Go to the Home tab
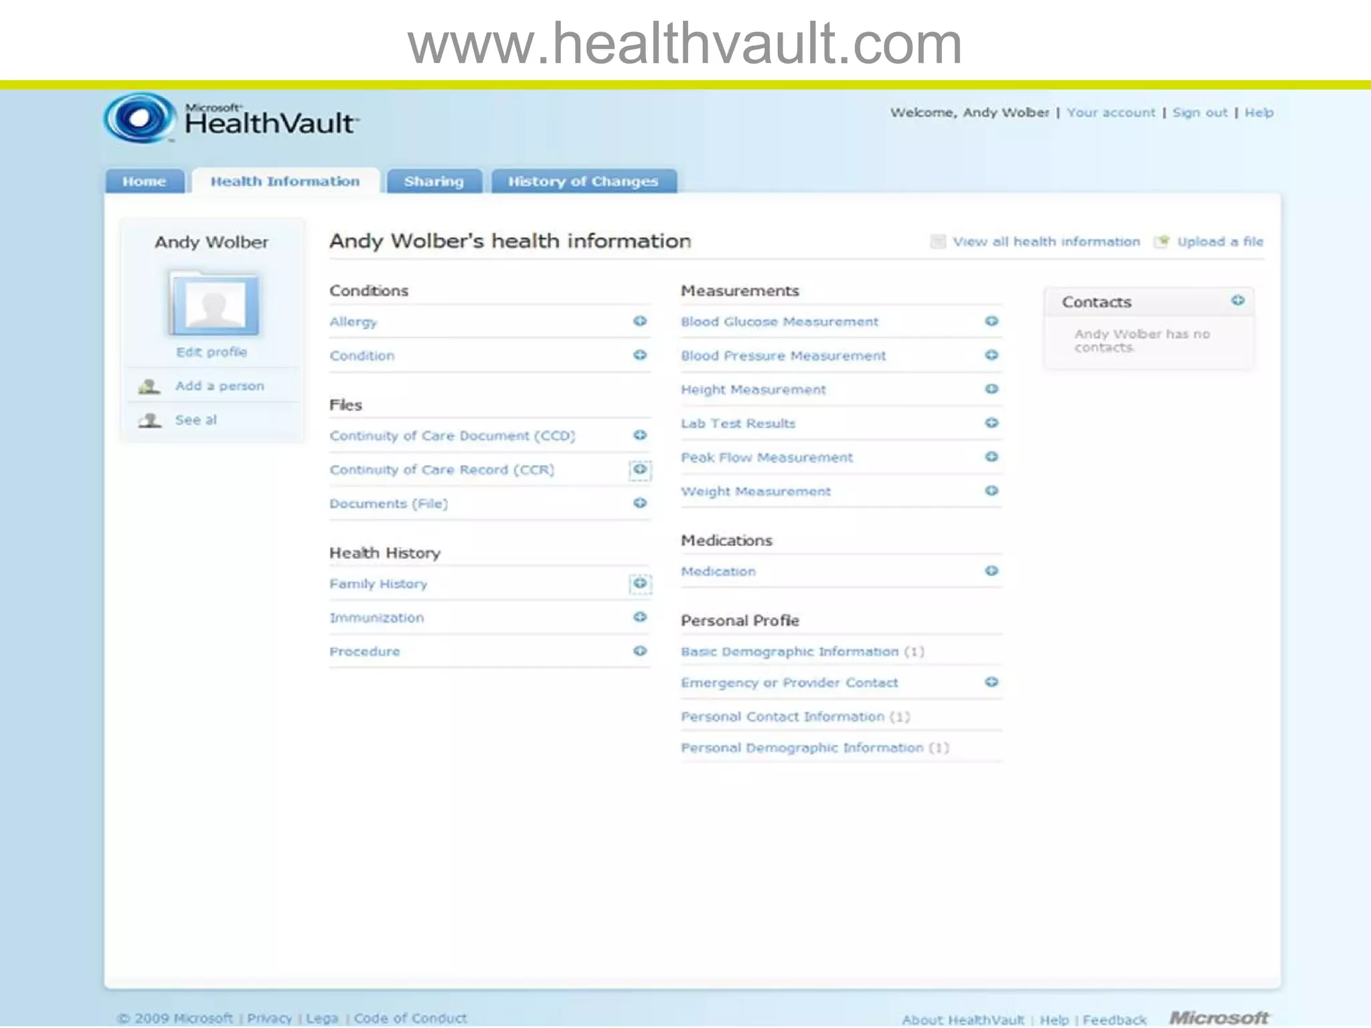The height and width of the screenshot is (1028, 1371). click(145, 181)
